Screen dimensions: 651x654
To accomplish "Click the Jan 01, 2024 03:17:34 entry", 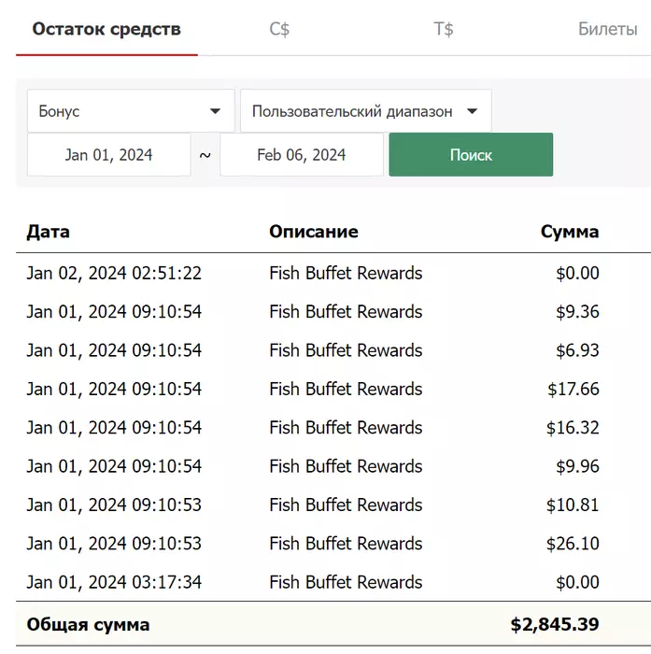I will (114, 582).
